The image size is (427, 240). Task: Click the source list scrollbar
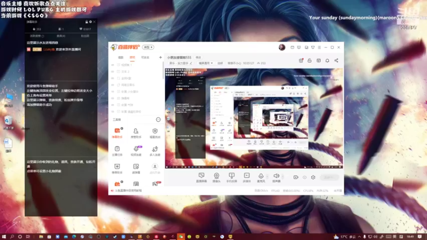point(163,71)
